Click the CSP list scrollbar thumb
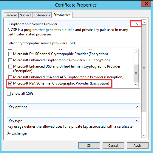Screen dimensions: 153x153 click(x=136, y=73)
